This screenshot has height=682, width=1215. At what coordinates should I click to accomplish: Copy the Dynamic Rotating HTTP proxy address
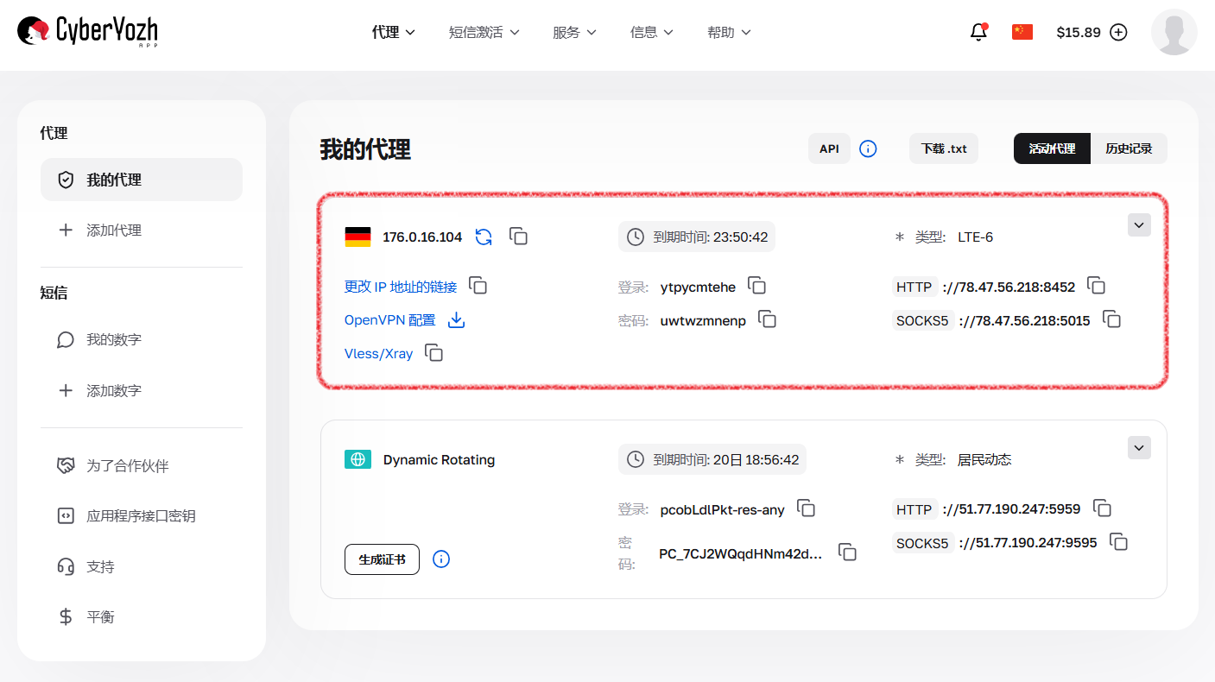click(x=1103, y=508)
